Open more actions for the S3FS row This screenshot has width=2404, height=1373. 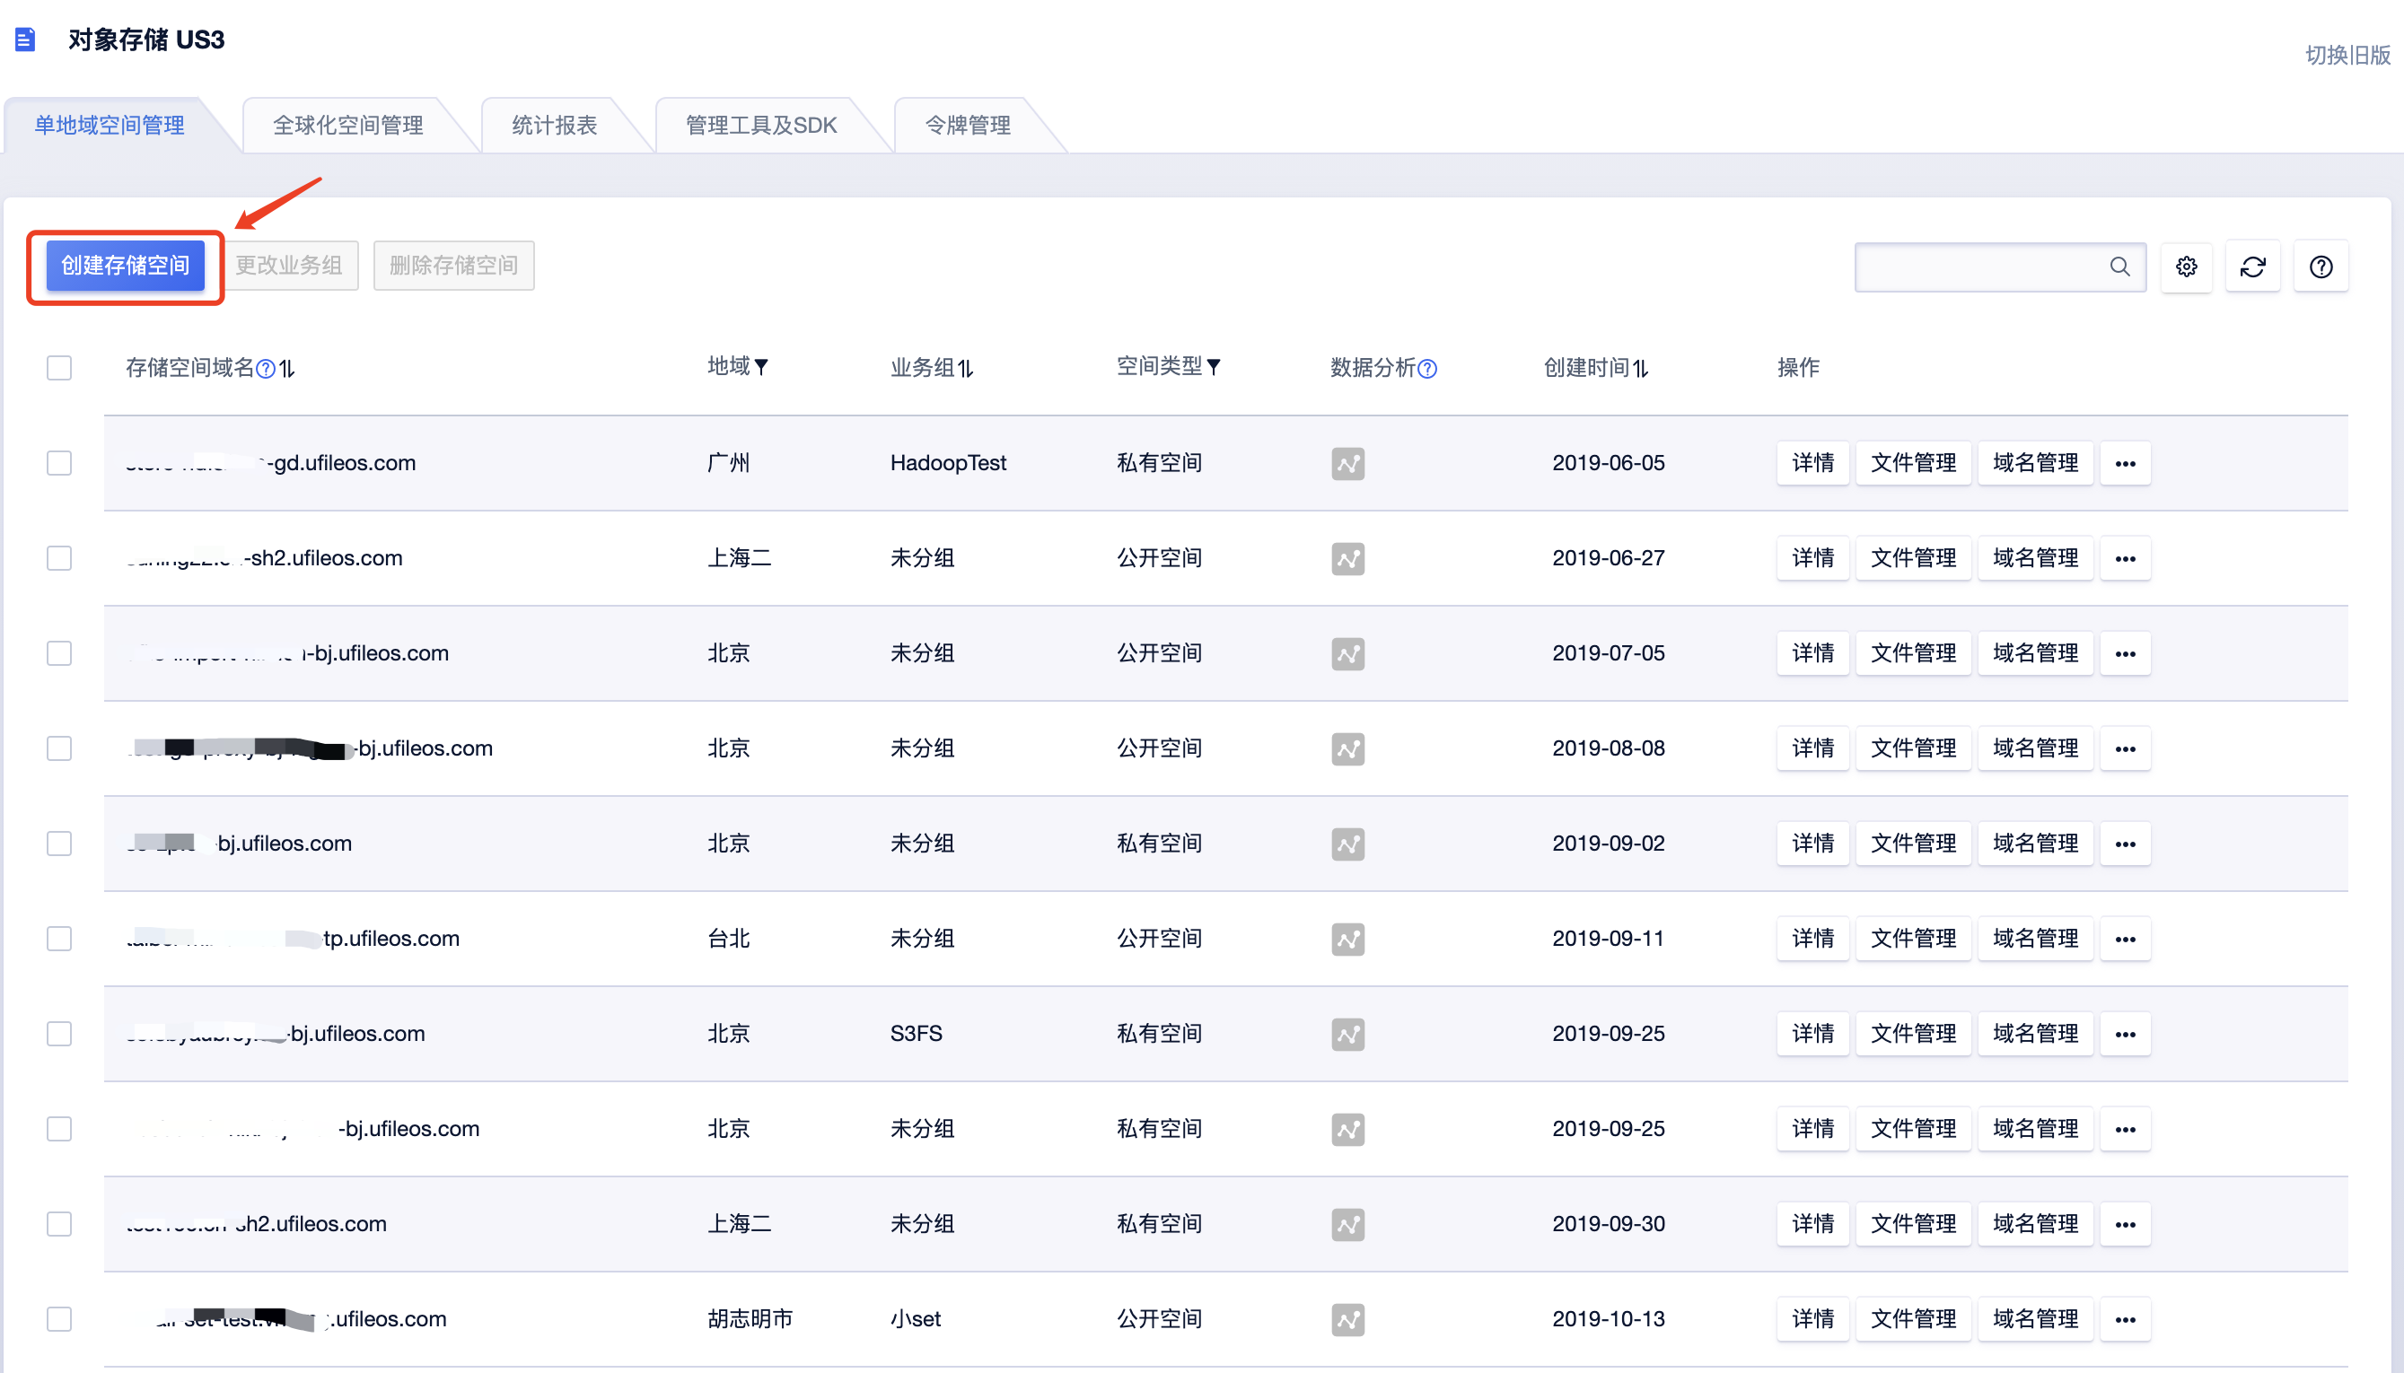tap(2124, 1035)
